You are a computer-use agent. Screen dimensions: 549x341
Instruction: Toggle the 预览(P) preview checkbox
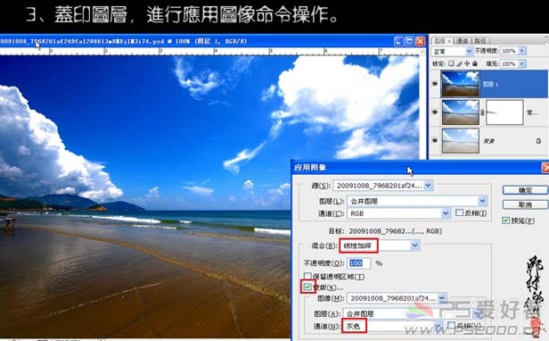505,220
